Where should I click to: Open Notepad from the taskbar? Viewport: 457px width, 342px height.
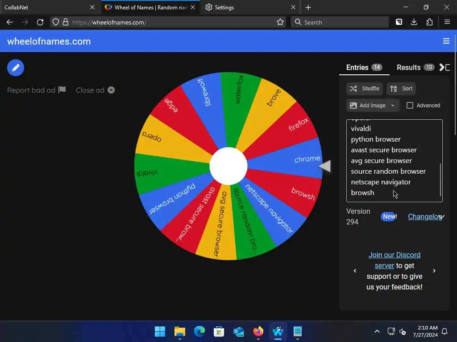point(298,331)
